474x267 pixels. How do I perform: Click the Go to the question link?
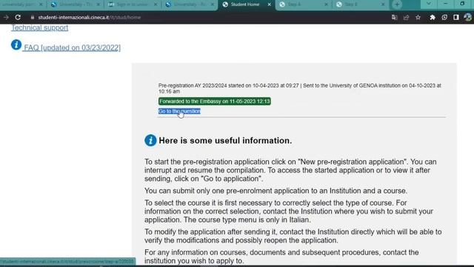[179, 111]
